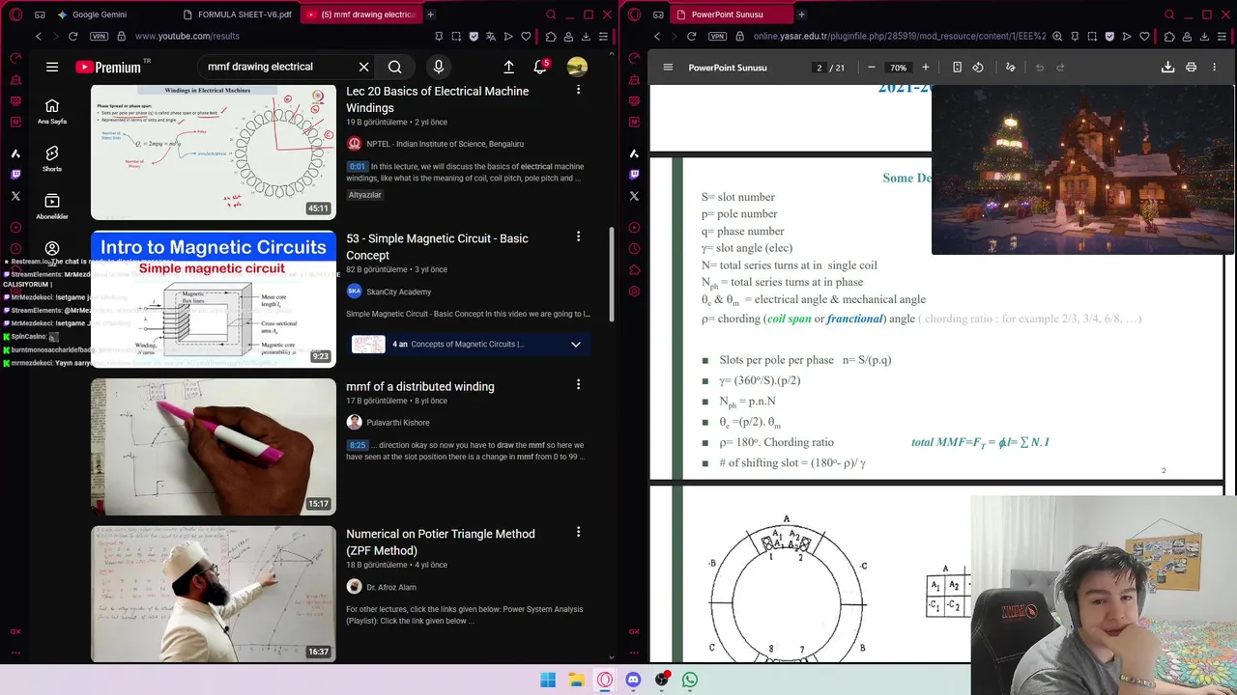Expand the 4 an Concepts of Magnetic Circuits chapters
This screenshot has height=695, width=1237.
click(x=576, y=345)
